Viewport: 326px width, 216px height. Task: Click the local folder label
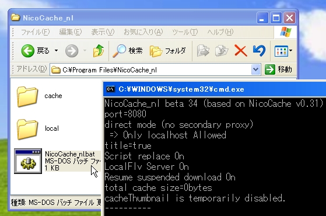tap(52, 128)
